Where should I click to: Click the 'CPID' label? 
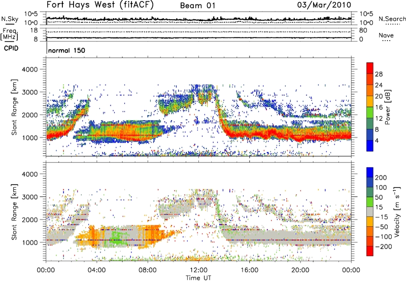coord(11,48)
